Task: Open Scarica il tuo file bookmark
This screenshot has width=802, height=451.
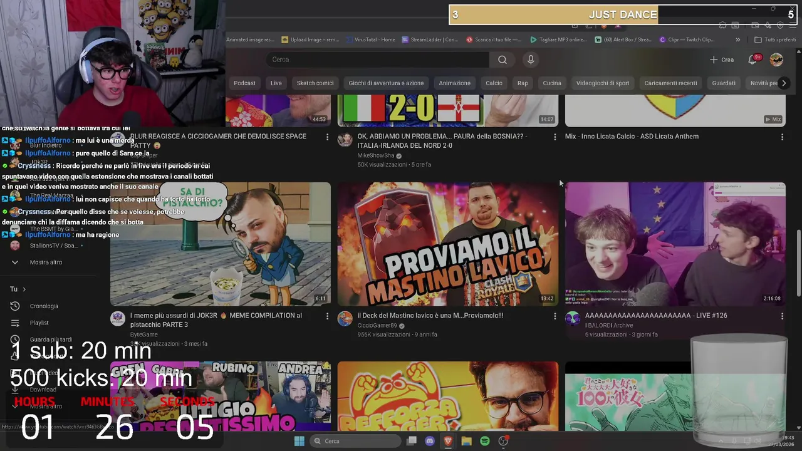Action: [x=494, y=39]
